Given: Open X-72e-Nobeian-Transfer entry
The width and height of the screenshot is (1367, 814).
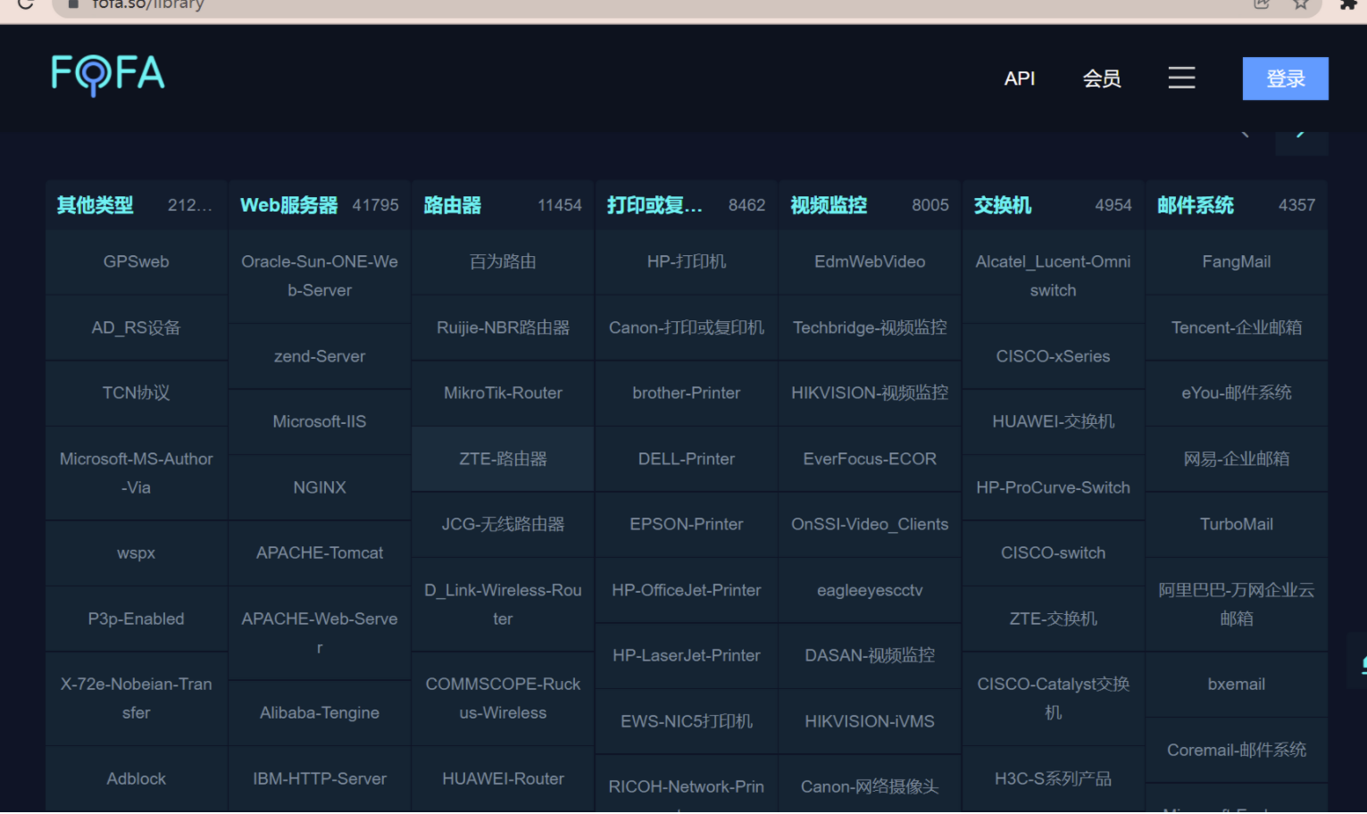Looking at the screenshot, I should [x=136, y=699].
